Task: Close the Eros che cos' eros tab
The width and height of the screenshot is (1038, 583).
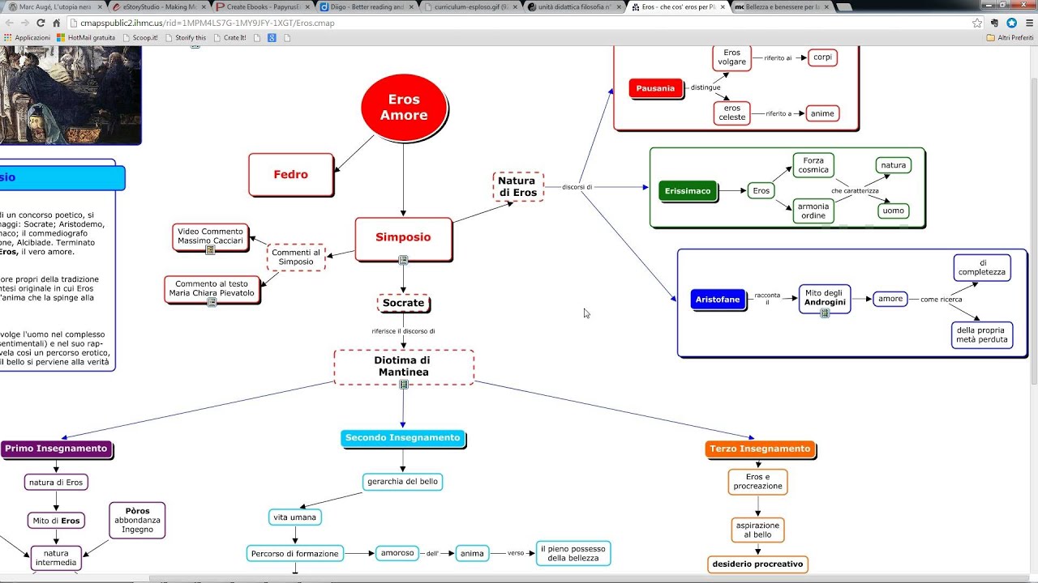Action: tap(723, 6)
